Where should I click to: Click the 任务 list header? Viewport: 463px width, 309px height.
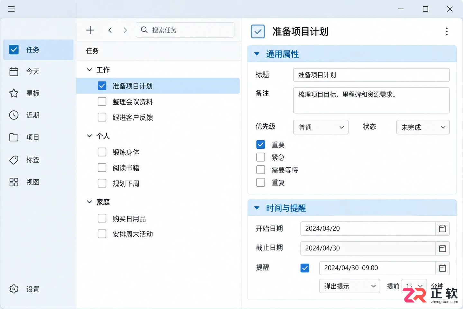(x=92, y=51)
